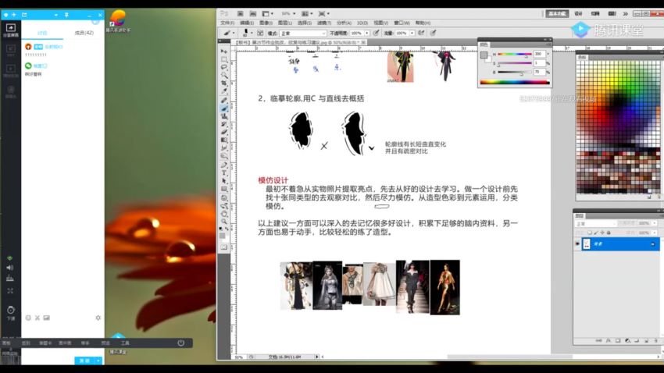The image size is (664, 373).
Task: Select the Path Selection tool
Action: point(224,181)
